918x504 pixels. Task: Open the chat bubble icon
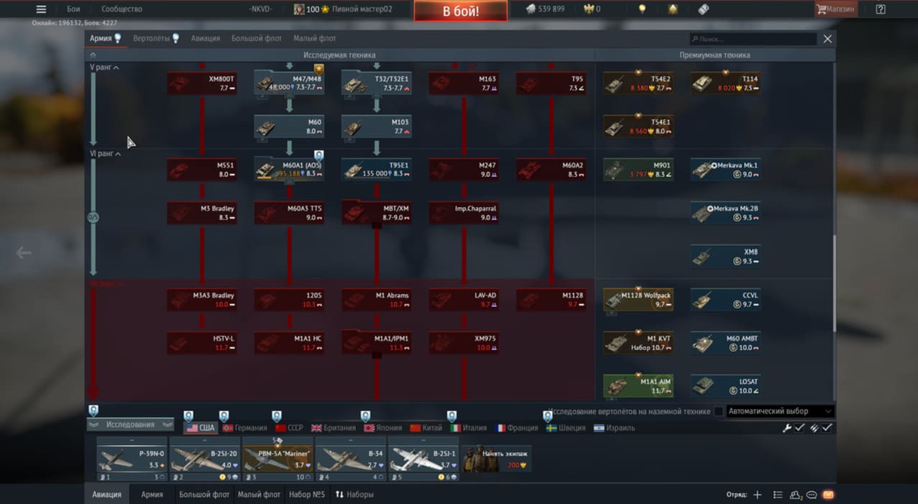(x=812, y=495)
